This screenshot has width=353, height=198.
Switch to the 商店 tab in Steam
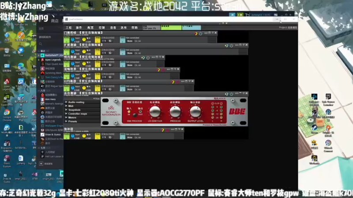[55, 21]
